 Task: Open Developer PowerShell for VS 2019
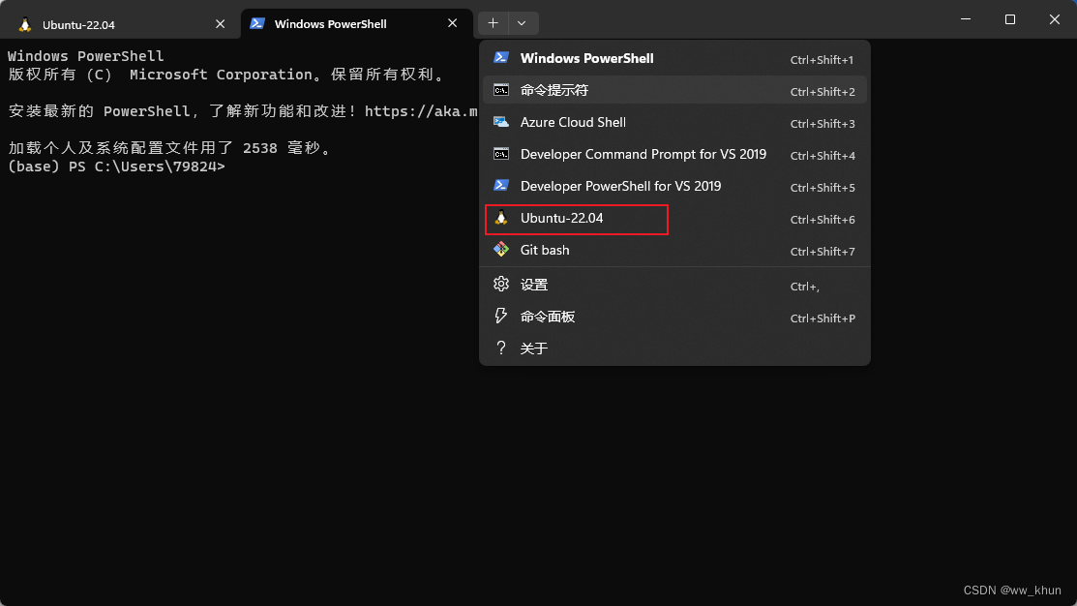pyautogui.click(x=674, y=186)
